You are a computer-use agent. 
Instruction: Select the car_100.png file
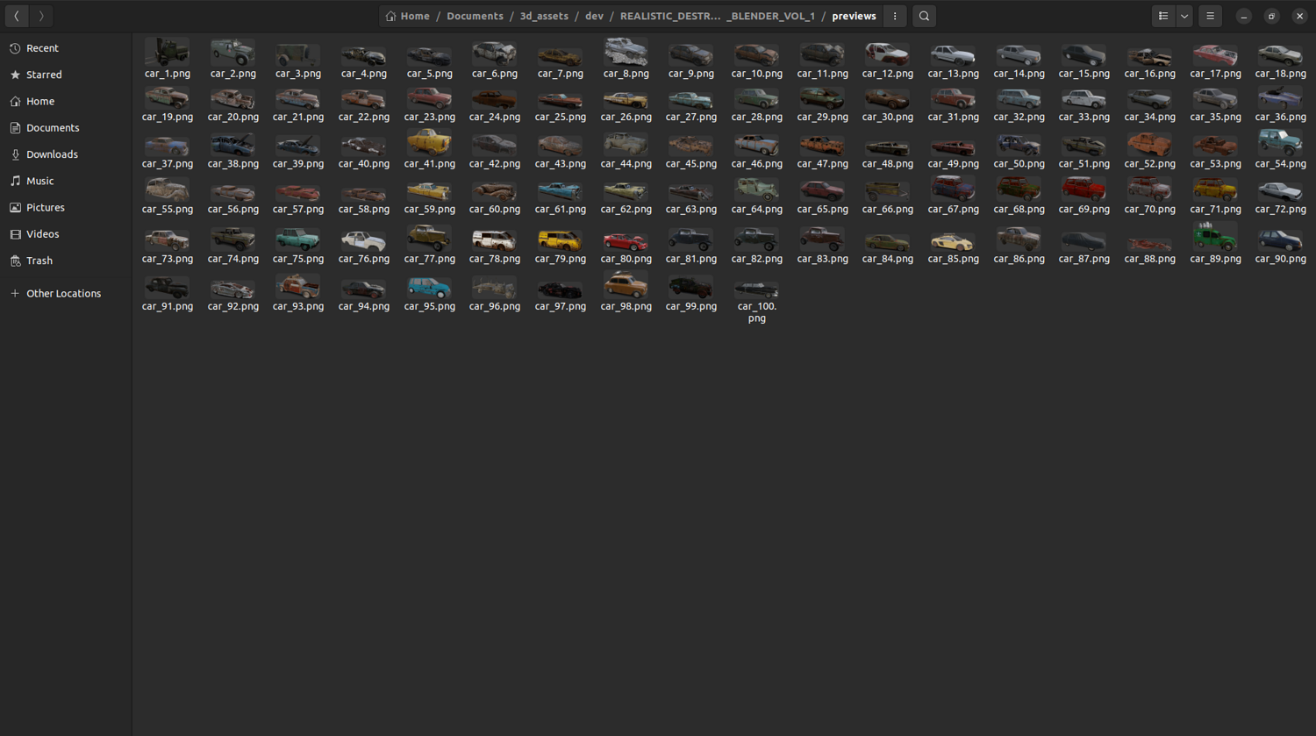(x=756, y=300)
